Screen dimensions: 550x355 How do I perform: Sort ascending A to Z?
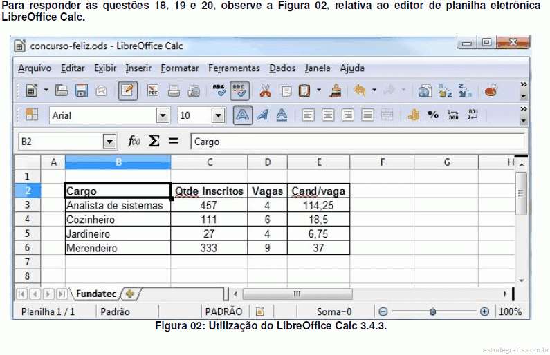pos(446,90)
